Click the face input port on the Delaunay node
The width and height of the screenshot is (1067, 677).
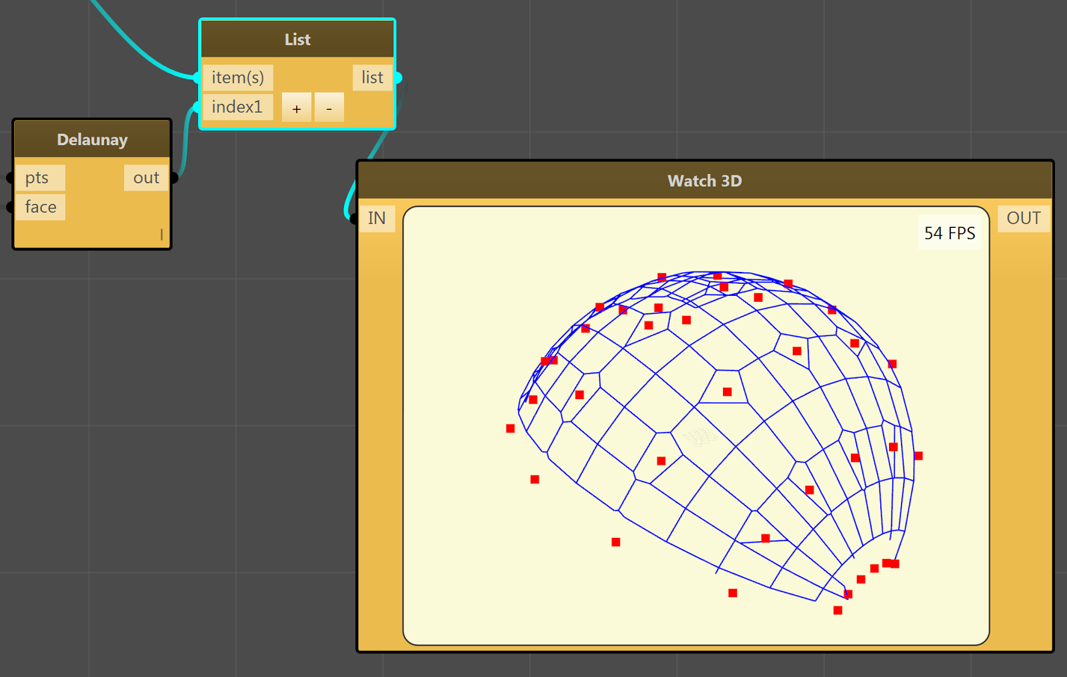pos(40,207)
